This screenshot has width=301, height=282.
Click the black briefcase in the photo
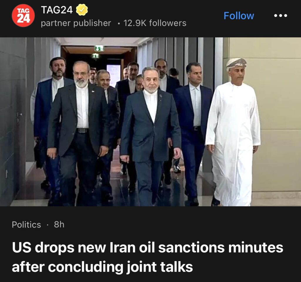coord(39,153)
